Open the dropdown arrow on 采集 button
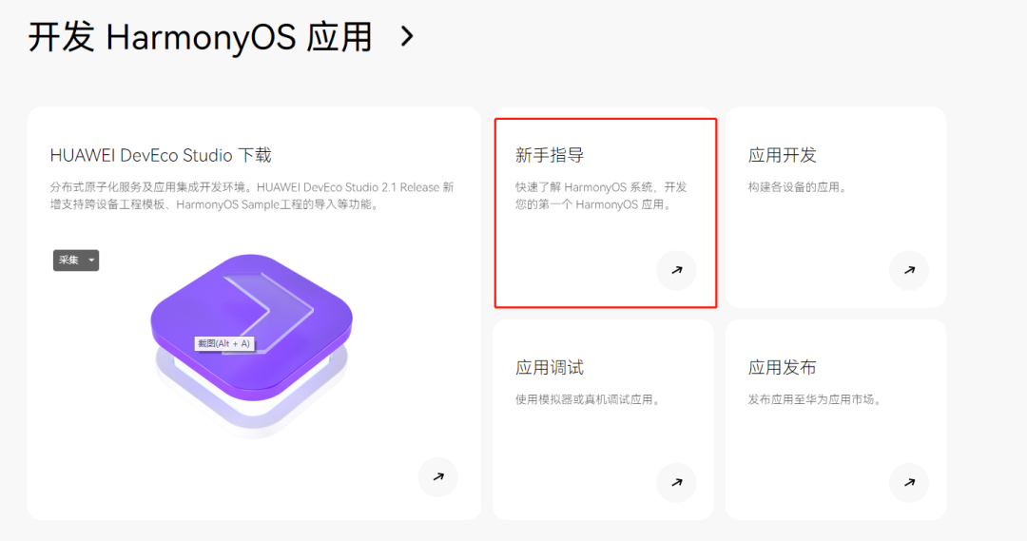The width and height of the screenshot is (1027, 541). [91, 261]
